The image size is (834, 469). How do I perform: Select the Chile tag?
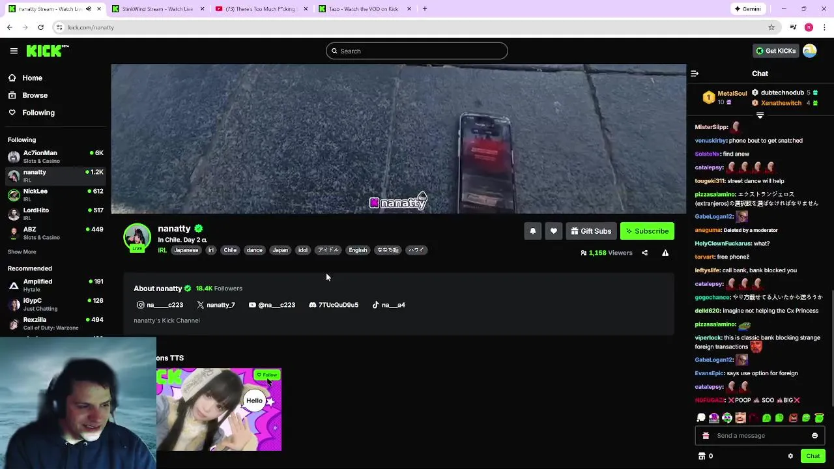pos(230,250)
